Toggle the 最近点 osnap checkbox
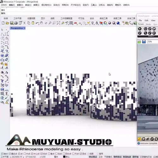The height and width of the screenshot is (158, 158). click(10, 154)
